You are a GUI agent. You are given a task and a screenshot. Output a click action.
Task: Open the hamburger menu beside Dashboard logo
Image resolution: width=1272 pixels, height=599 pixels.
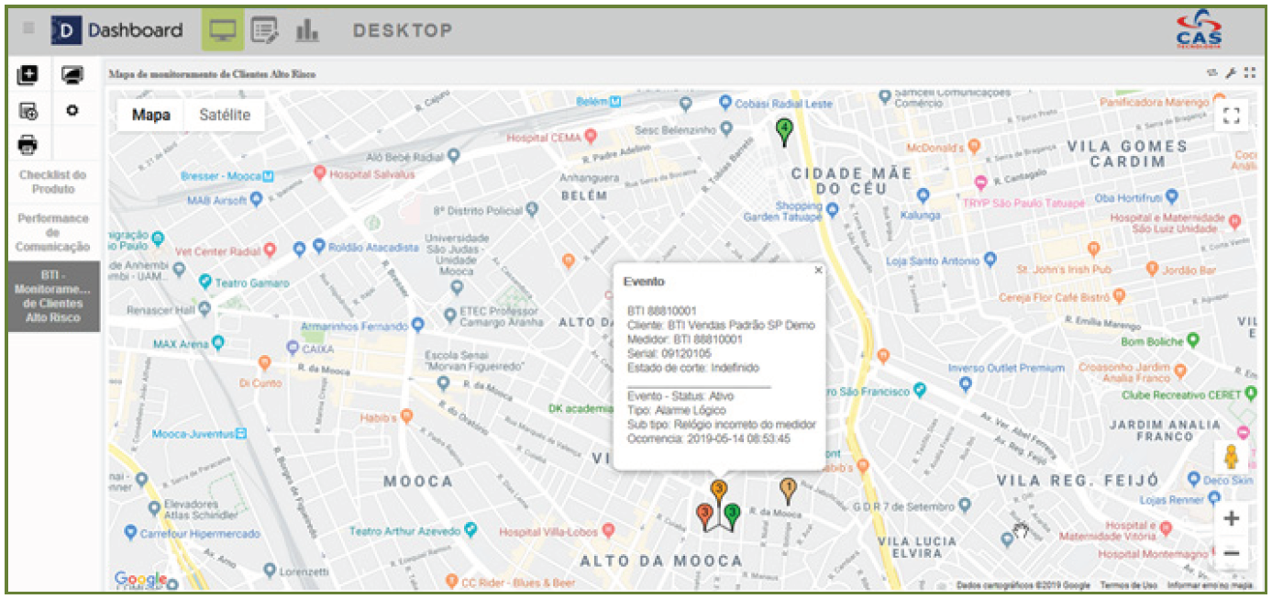[28, 29]
